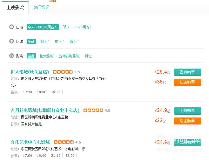Open 恒大影城(岐关路店) cinema page
The width and height of the screenshot is (209, 160).
[x=30, y=72]
